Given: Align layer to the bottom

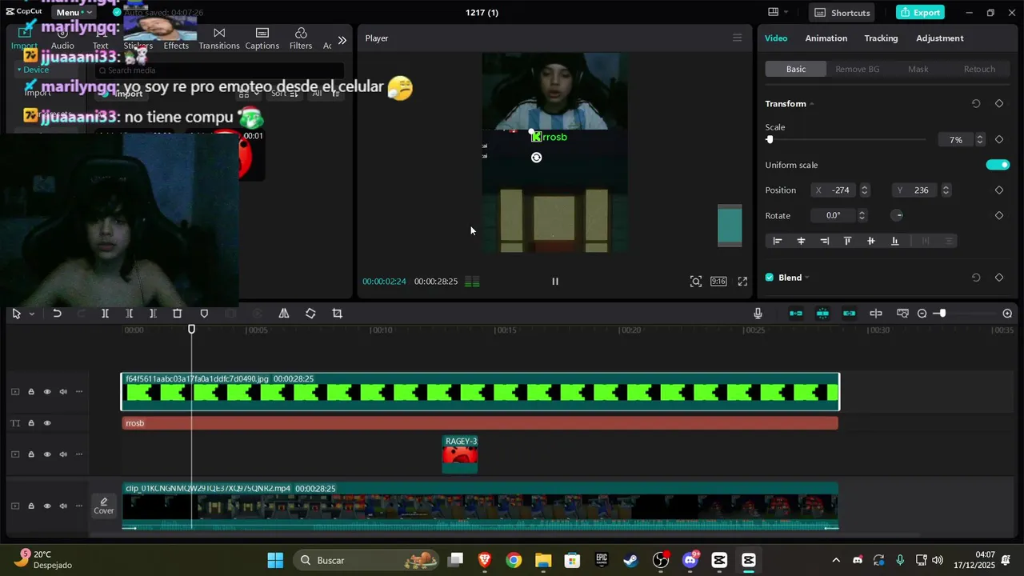Looking at the screenshot, I should 894,241.
